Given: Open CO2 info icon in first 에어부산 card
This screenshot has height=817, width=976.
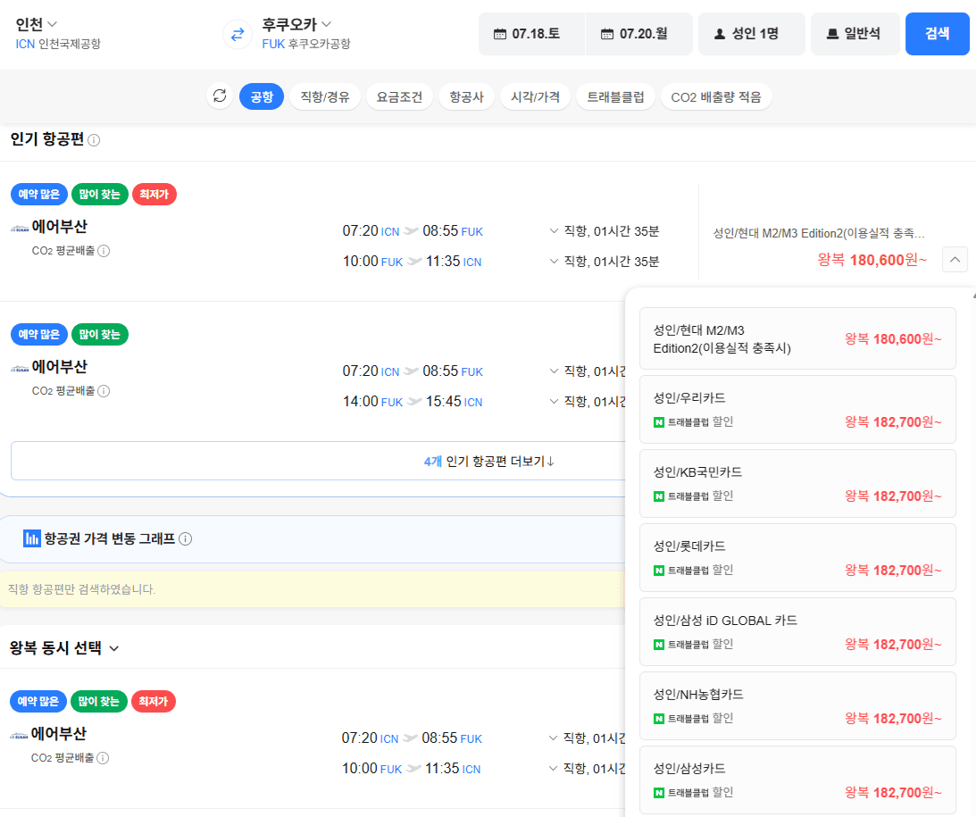Looking at the screenshot, I should 104,251.
